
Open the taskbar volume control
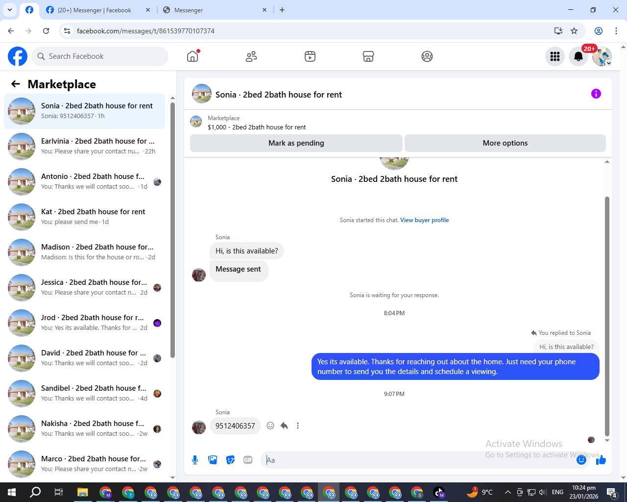click(543, 492)
